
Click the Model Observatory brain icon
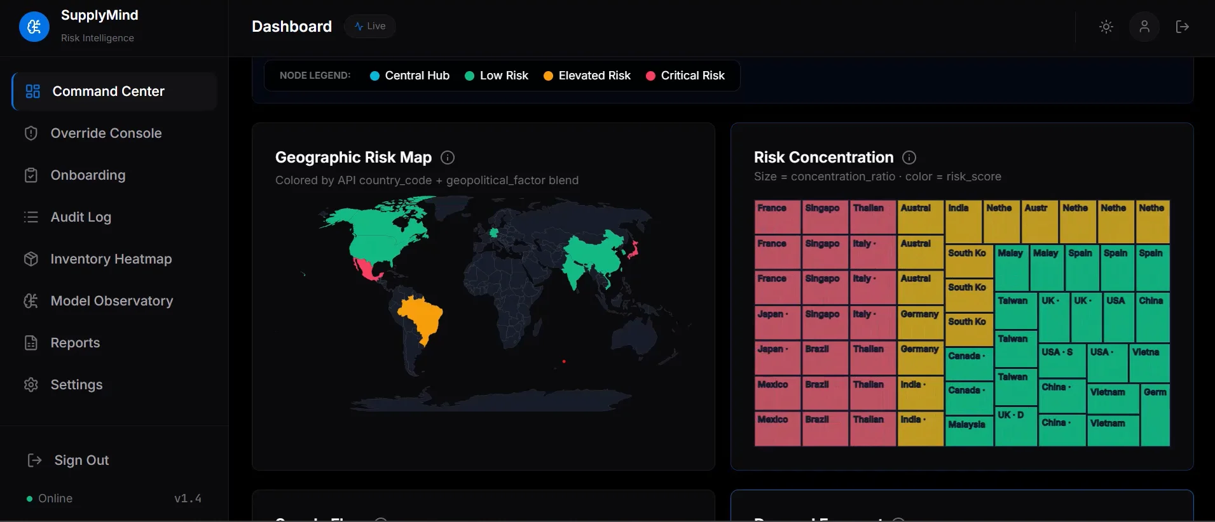tap(31, 301)
